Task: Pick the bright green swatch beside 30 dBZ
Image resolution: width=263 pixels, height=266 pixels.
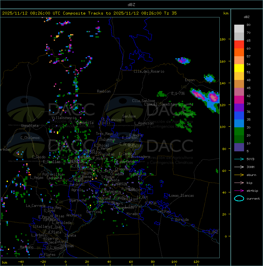Action: click(239, 131)
